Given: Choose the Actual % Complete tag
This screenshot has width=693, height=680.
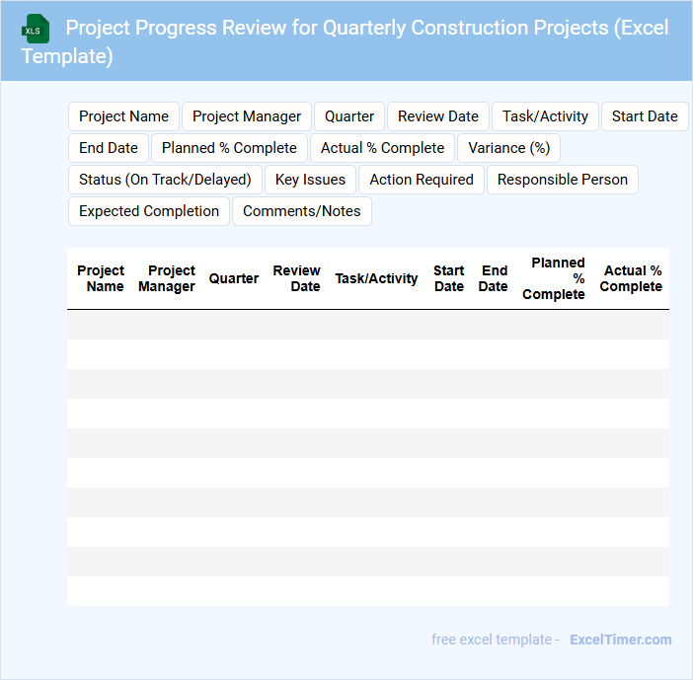Looking at the screenshot, I should tap(382, 148).
